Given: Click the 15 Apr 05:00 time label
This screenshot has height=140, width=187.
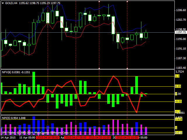Looking at the screenshot, I should coord(27,138).
